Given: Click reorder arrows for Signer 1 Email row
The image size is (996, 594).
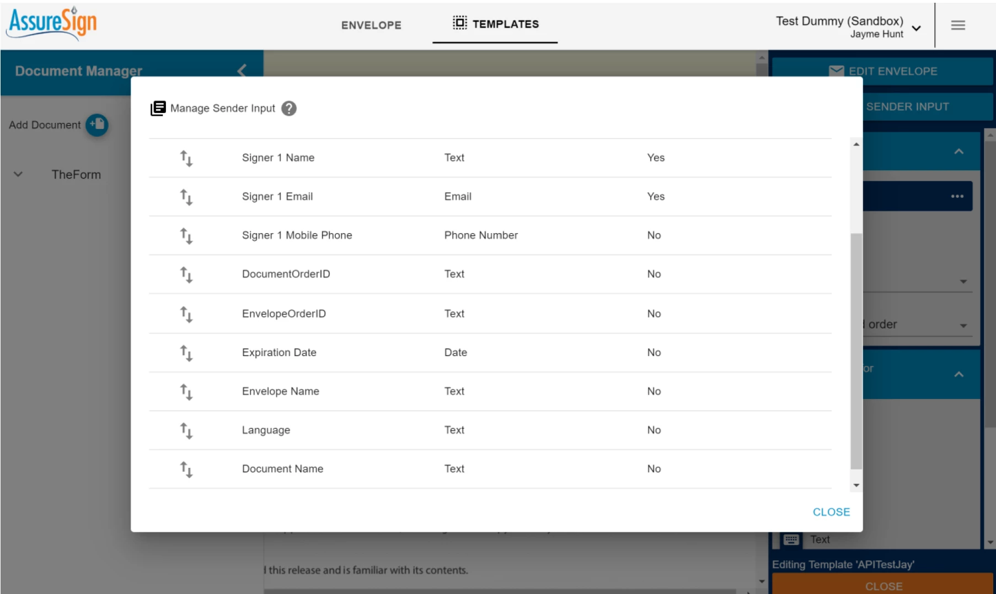Looking at the screenshot, I should (186, 197).
